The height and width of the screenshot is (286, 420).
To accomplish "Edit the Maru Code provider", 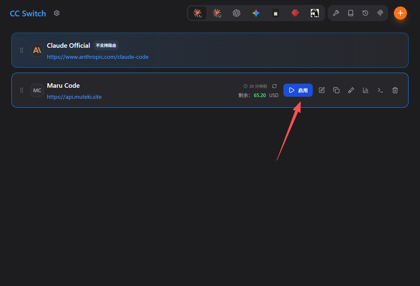I will pos(322,90).
